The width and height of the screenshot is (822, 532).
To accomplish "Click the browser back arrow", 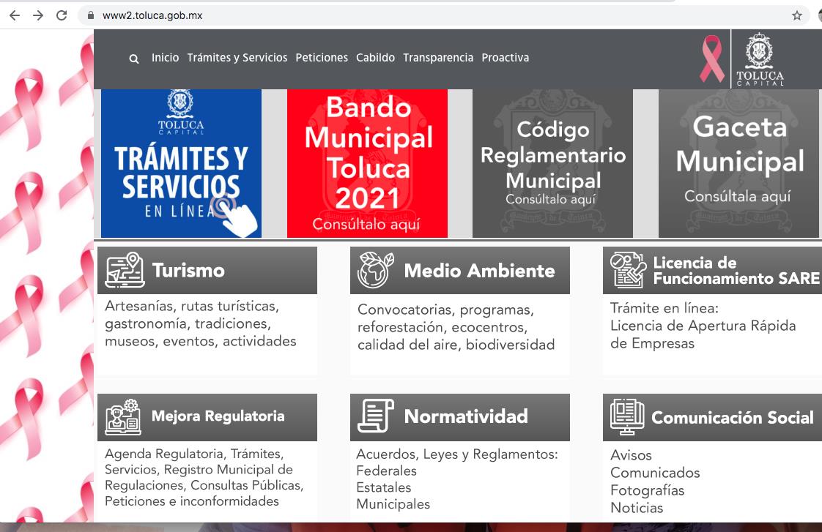I will [x=15, y=15].
